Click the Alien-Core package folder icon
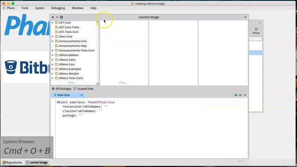This screenshot has height=167, width=297. coord(57,36)
